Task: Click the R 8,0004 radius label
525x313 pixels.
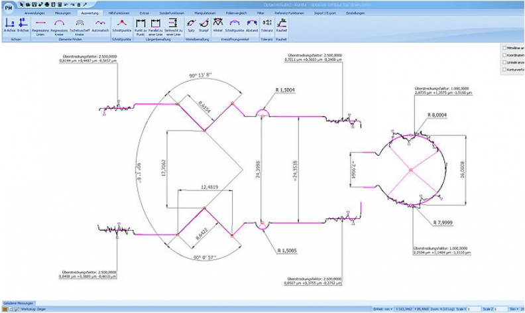Action: pos(437,115)
